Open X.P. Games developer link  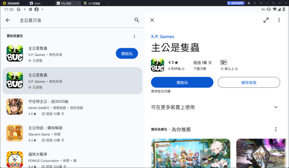162,37
